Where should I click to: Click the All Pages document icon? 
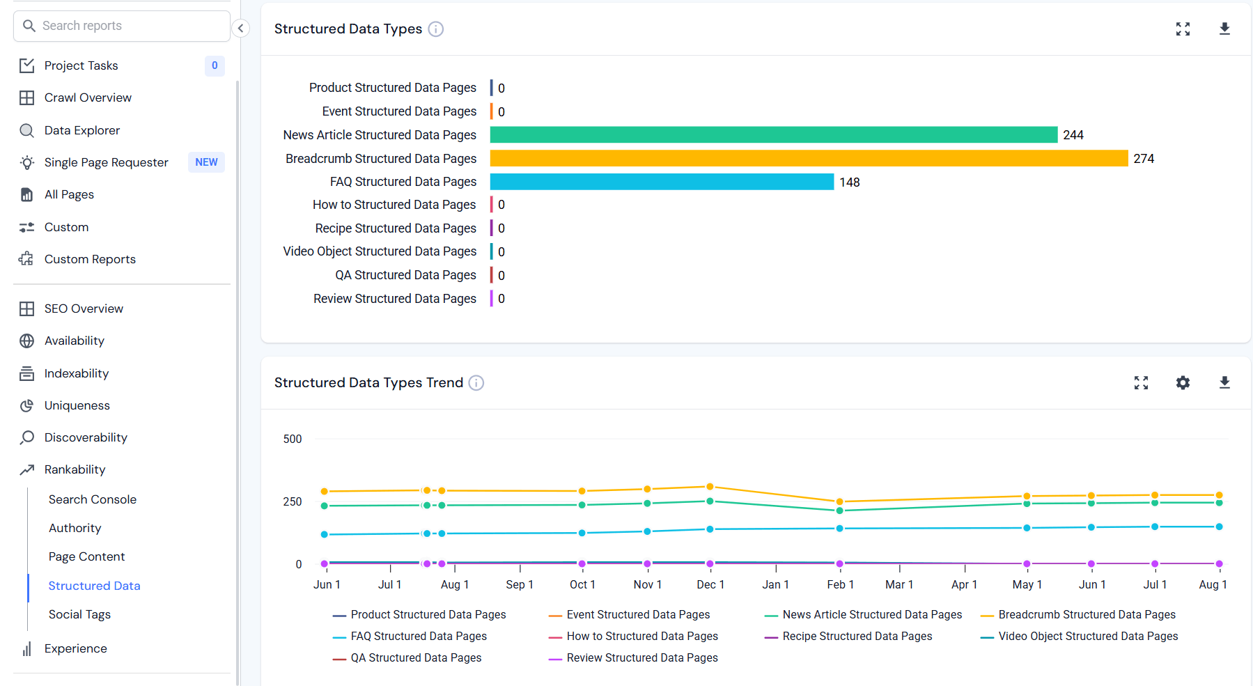click(26, 194)
